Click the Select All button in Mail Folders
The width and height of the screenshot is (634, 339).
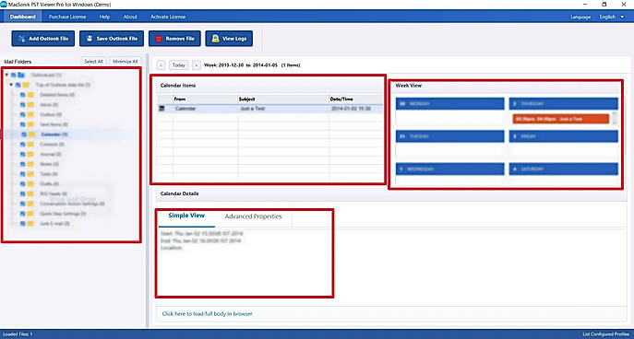[94, 62]
